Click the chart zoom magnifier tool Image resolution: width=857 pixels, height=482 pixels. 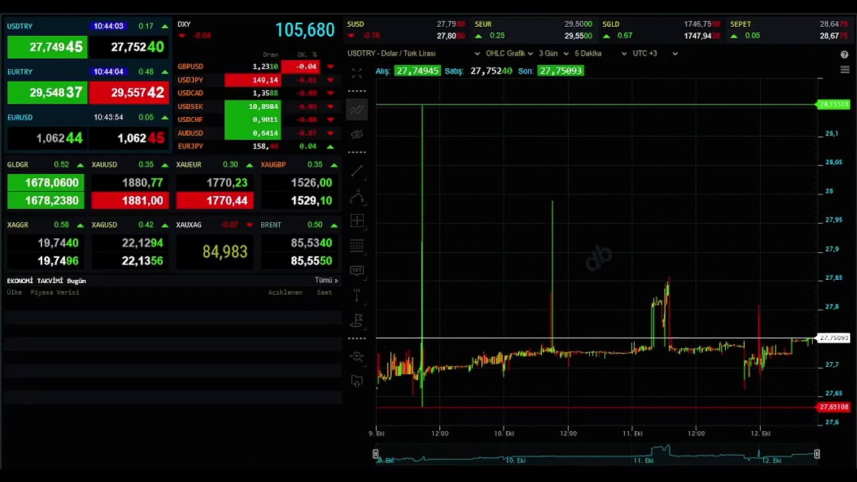357,357
